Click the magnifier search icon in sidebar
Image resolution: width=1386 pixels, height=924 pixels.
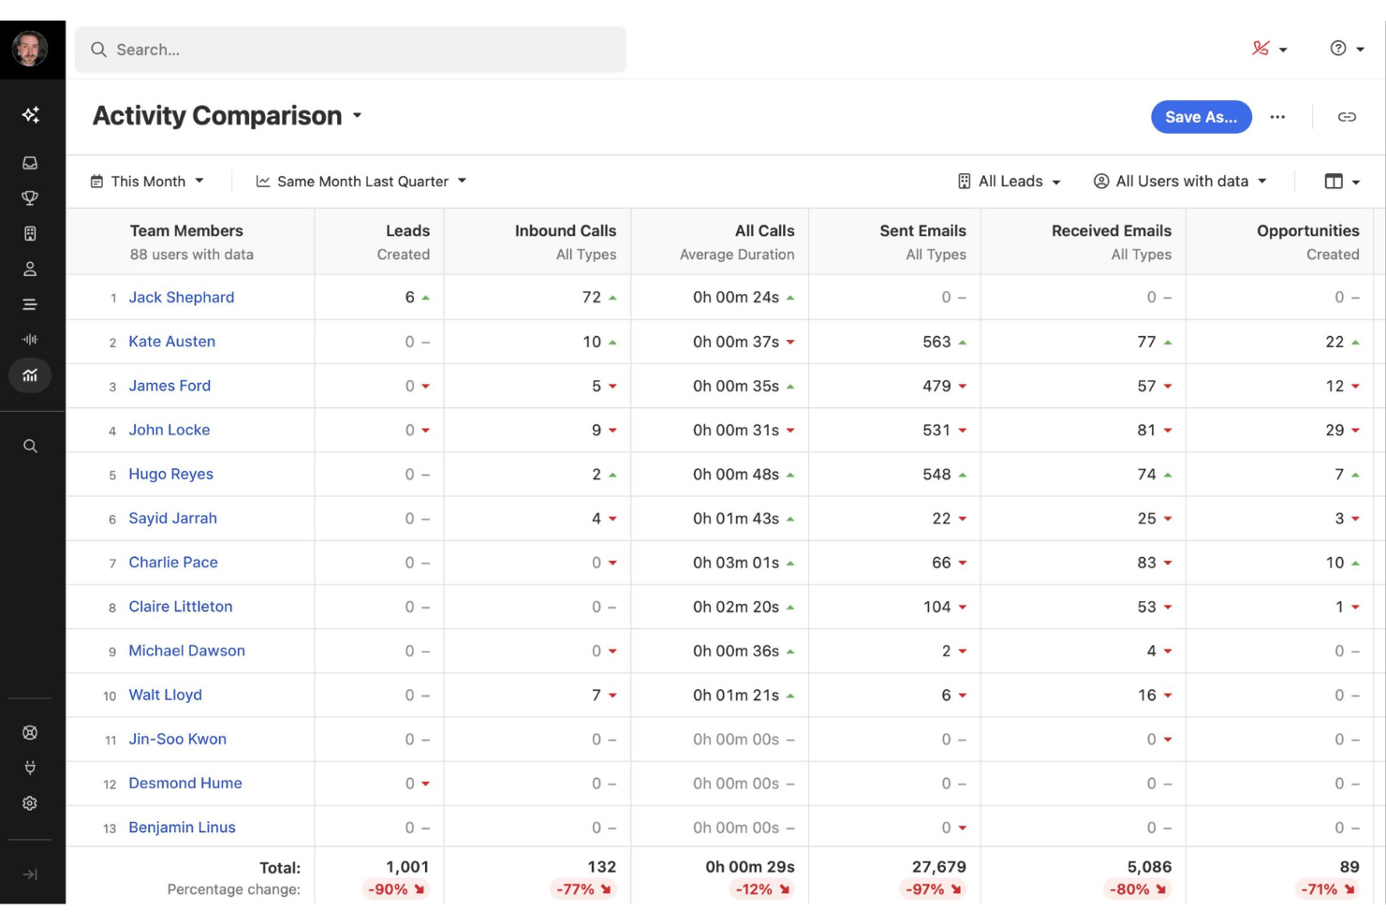tap(30, 446)
